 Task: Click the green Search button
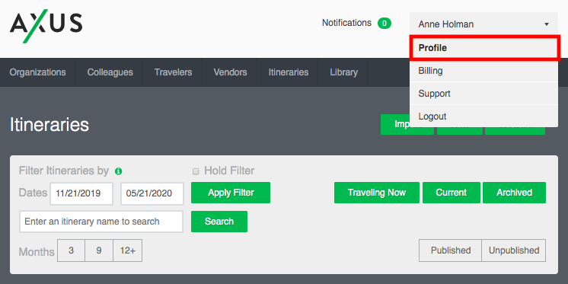pos(219,222)
